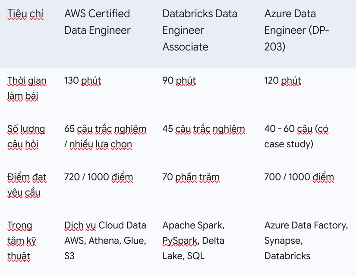Click the 'Trọng tâm kỹ thuật' row label
The width and height of the screenshot is (356, 276).
pyautogui.click(x=22, y=241)
